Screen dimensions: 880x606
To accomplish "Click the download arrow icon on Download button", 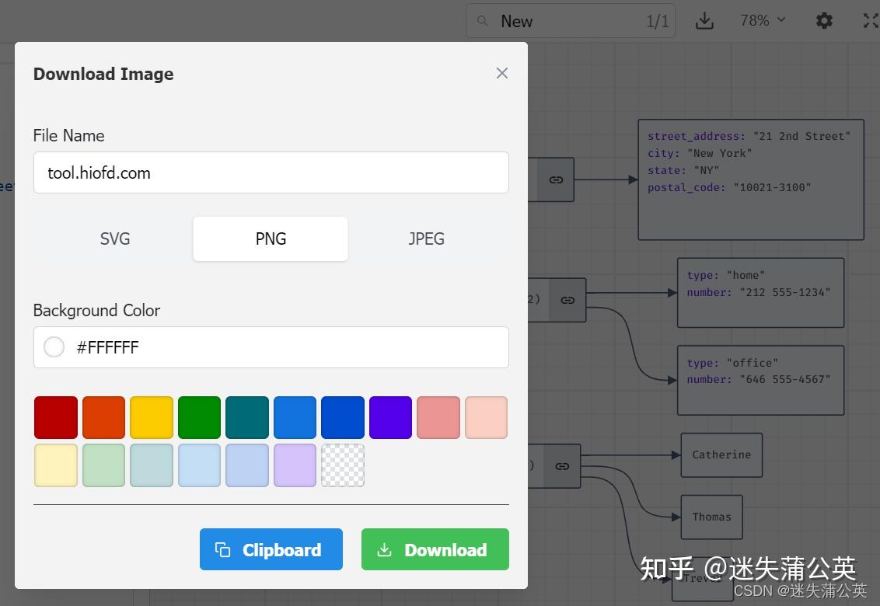I will pyautogui.click(x=384, y=549).
